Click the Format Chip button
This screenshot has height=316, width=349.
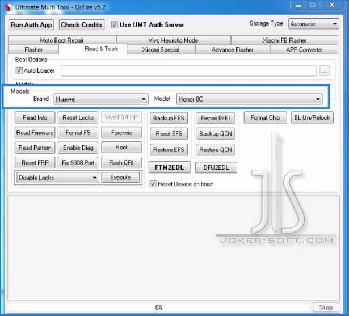tap(266, 117)
